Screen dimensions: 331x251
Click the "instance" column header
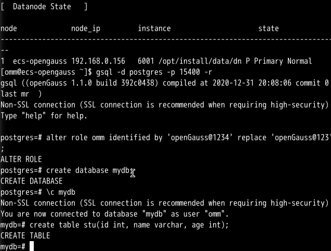coord(154,29)
